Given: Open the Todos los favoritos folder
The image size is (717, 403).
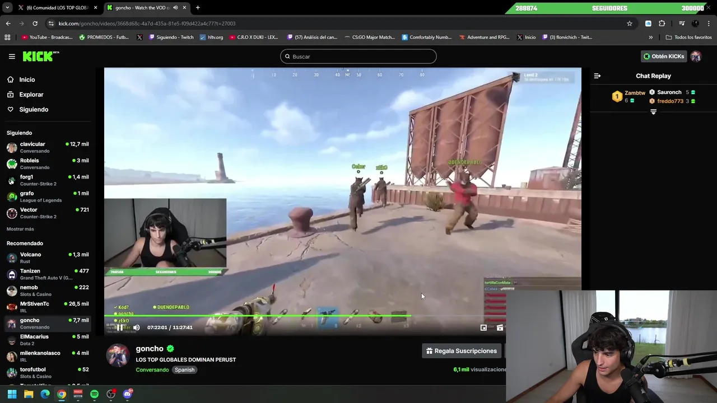Looking at the screenshot, I should click(x=688, y=38).
